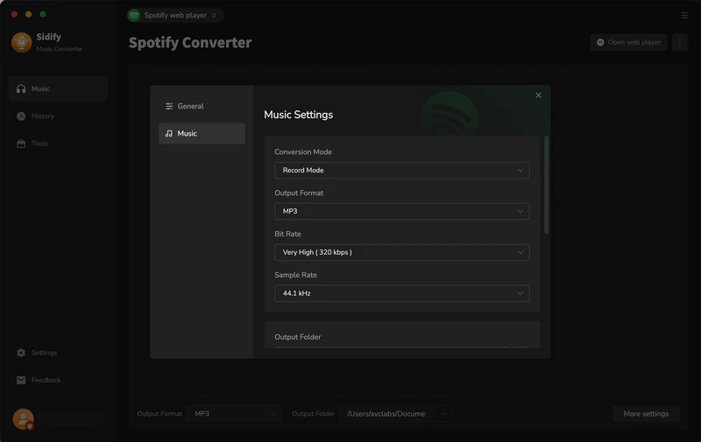
Task: Close the Music Settings dialog
Action: [538, 95]
